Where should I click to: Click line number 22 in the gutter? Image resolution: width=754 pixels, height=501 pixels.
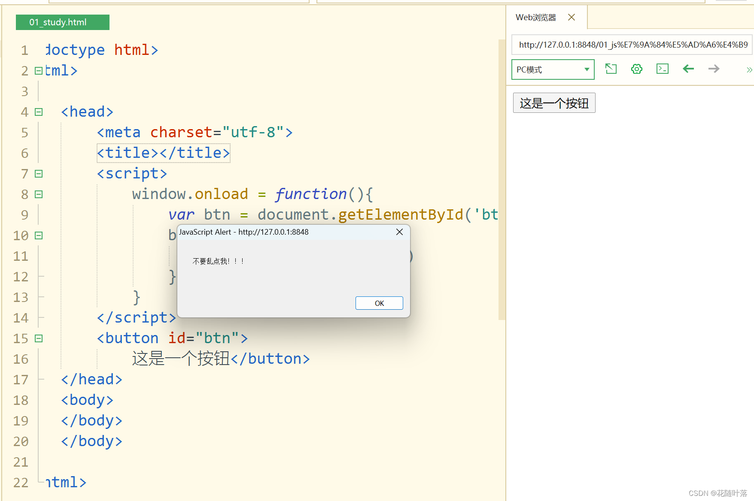click(21, 483)
